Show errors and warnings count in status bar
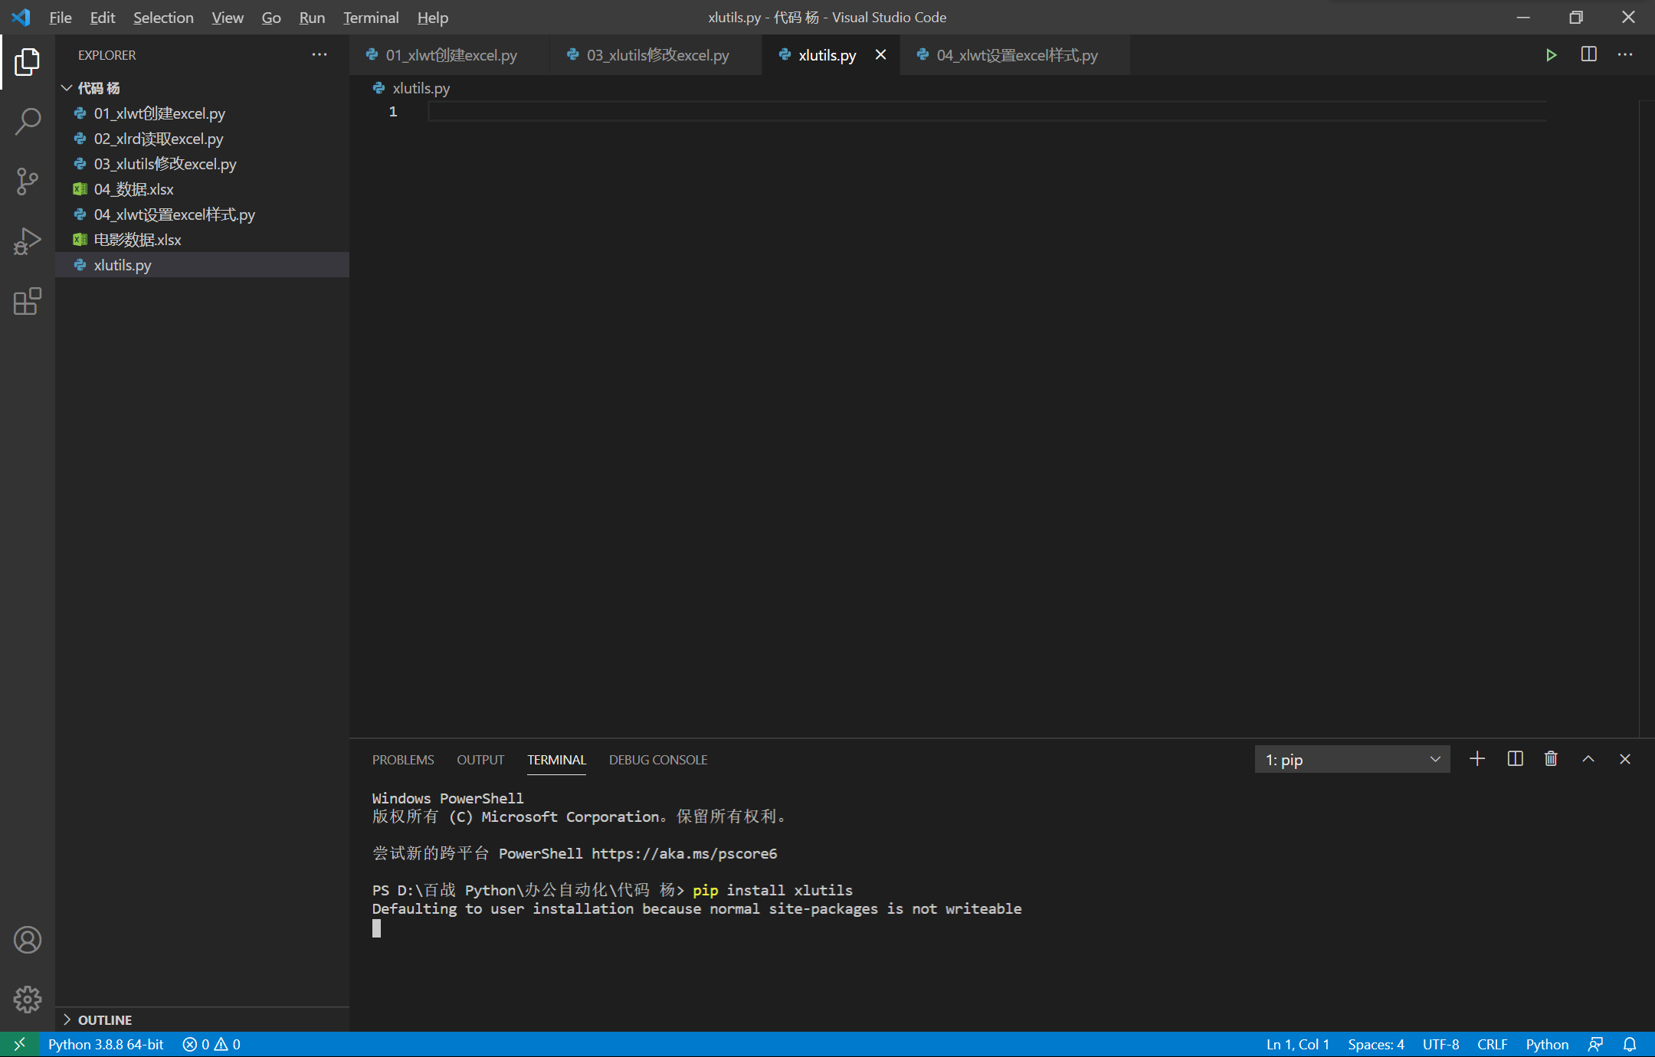1655x1057 pixels. (x=211, y=1044)
